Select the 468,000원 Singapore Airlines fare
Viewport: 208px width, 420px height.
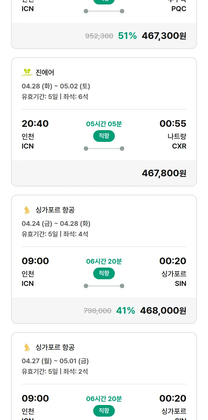click(x=163, y=311)
